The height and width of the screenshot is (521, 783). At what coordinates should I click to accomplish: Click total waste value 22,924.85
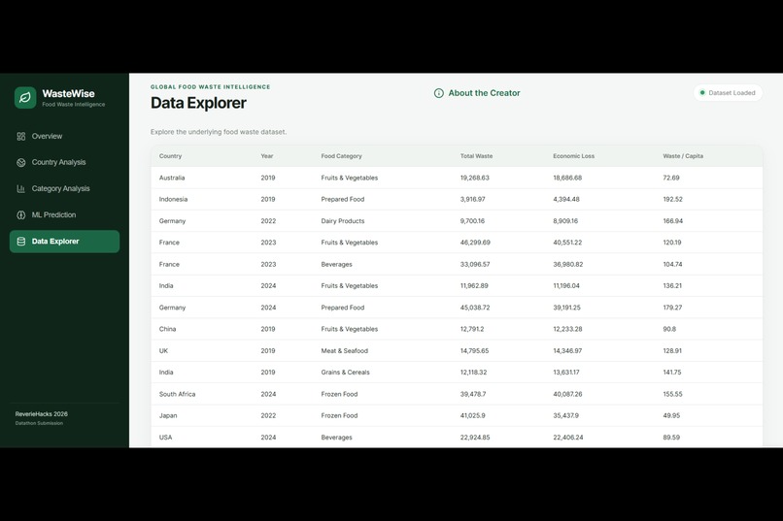pyautogui.click(x=475, y=438)
